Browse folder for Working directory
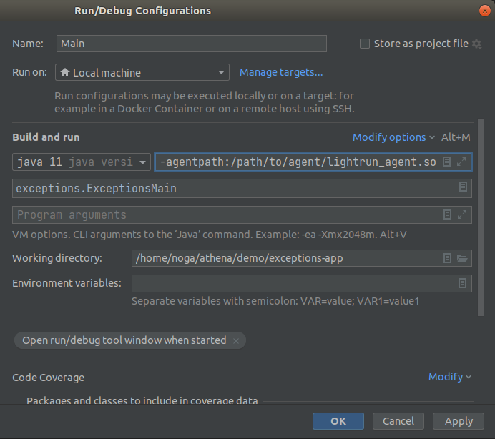The width and height of the screenshot is (495, 439). click(462, 258)
